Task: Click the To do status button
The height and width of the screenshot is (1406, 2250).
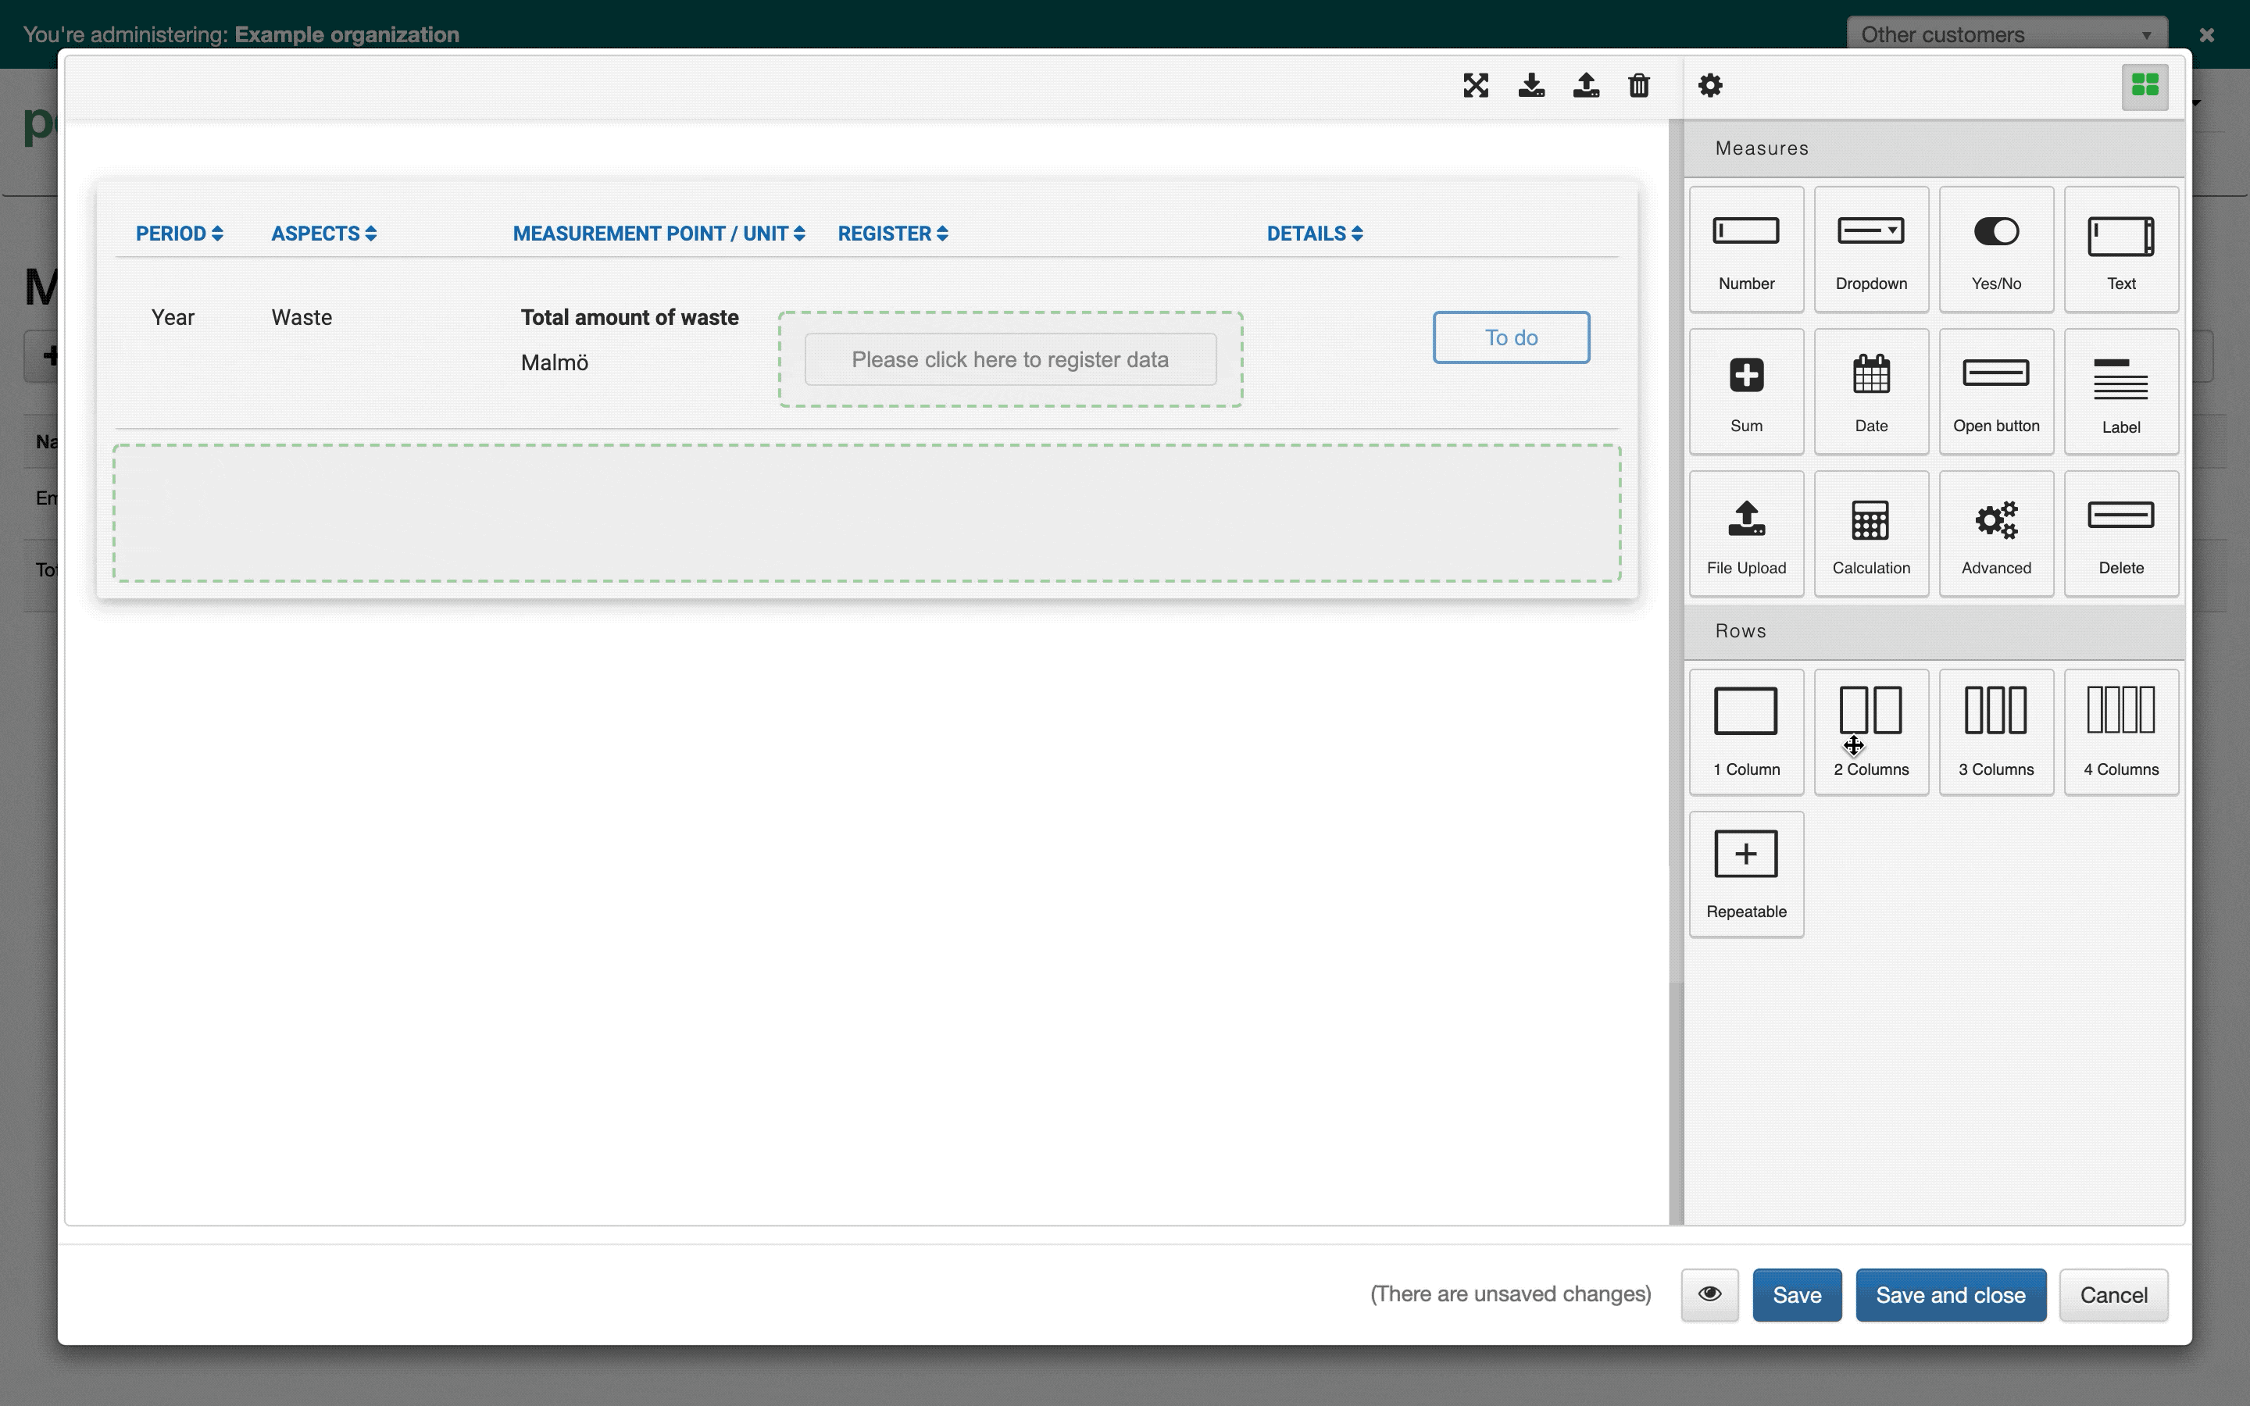Action: pyautogui.click(x=1511, y=337)
